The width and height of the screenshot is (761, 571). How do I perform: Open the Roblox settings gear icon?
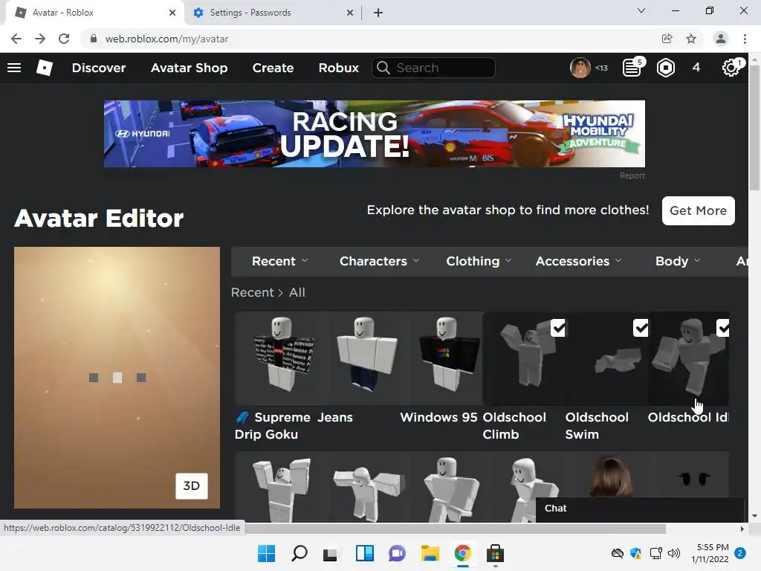coord(731,68)
